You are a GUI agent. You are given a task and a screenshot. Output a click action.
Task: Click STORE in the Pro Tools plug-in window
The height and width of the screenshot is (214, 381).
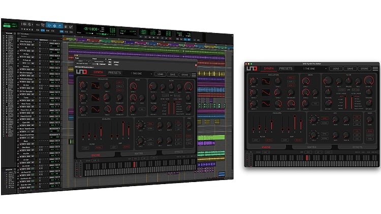coord(184,75)
